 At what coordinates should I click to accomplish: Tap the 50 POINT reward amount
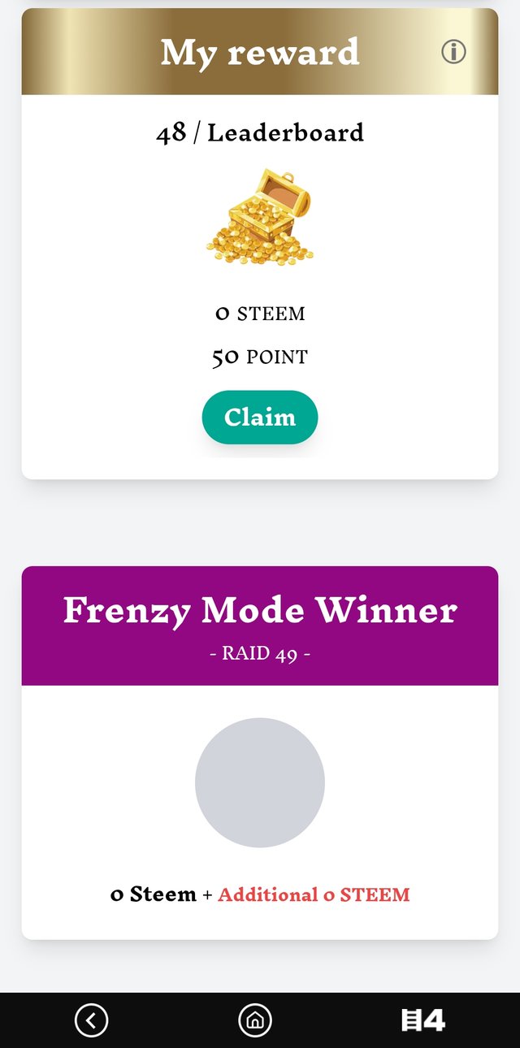click(260, 357)
